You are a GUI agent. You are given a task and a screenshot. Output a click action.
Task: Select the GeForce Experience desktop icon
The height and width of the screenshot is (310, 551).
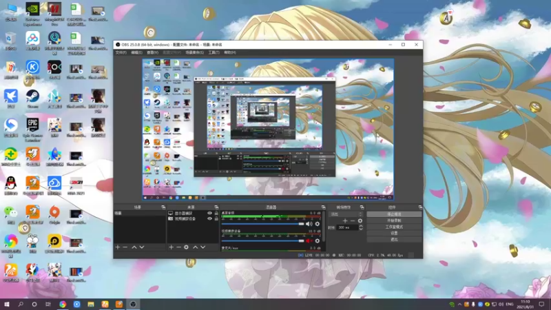point(32,14)
